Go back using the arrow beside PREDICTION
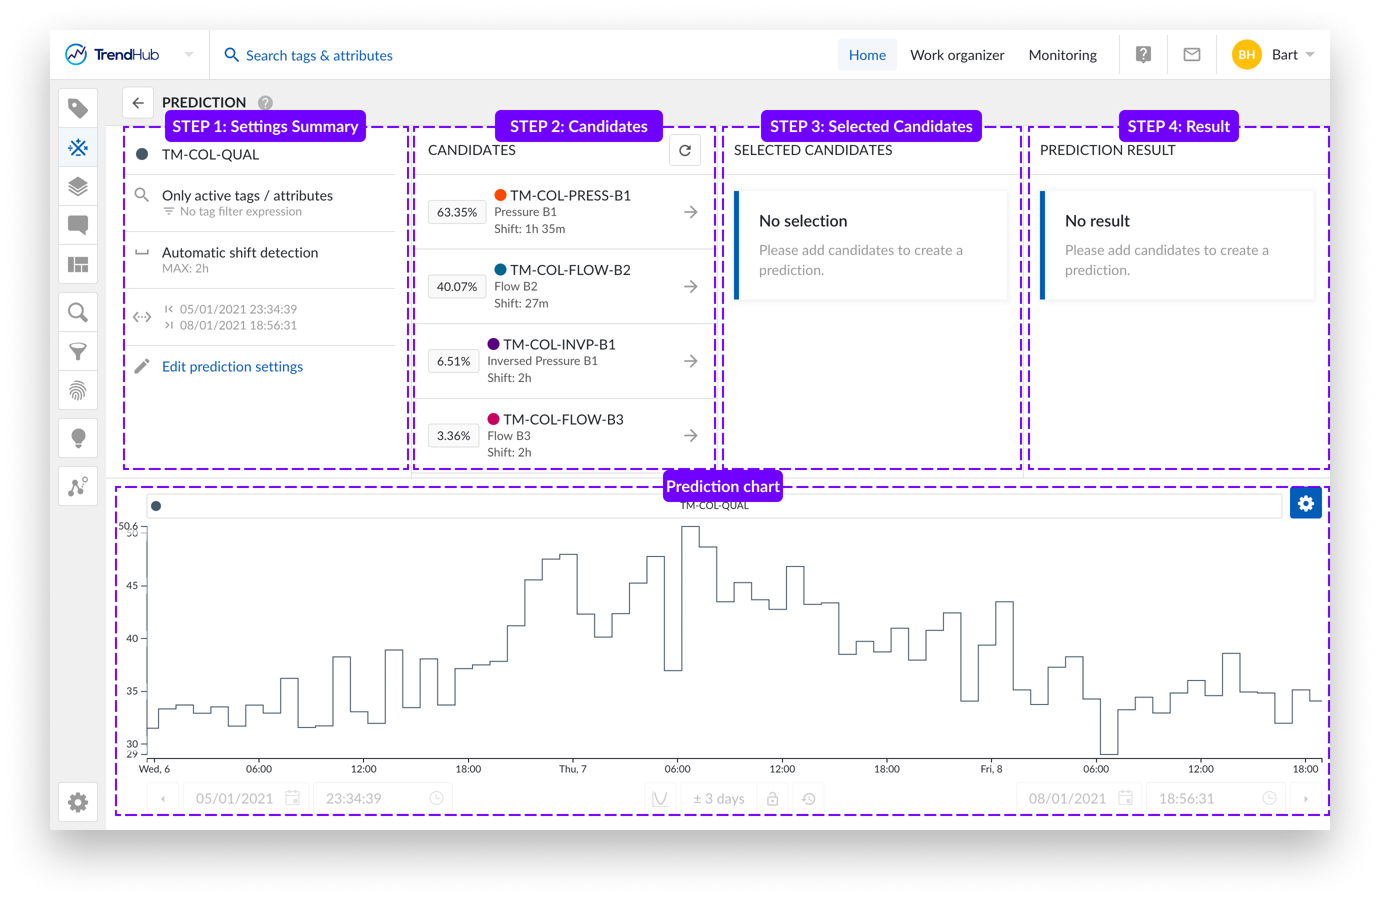The width and height of the screenshot is (1380, 900). click(x=138, y=102)
